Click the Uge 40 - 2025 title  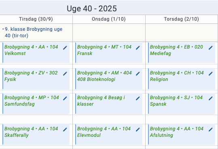[x=92, y=9]
